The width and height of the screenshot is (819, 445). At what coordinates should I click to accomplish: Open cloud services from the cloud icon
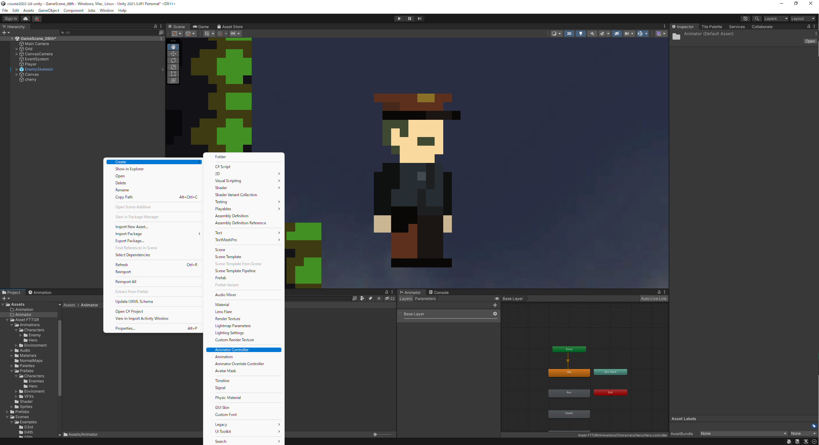(x=26, y=19)
